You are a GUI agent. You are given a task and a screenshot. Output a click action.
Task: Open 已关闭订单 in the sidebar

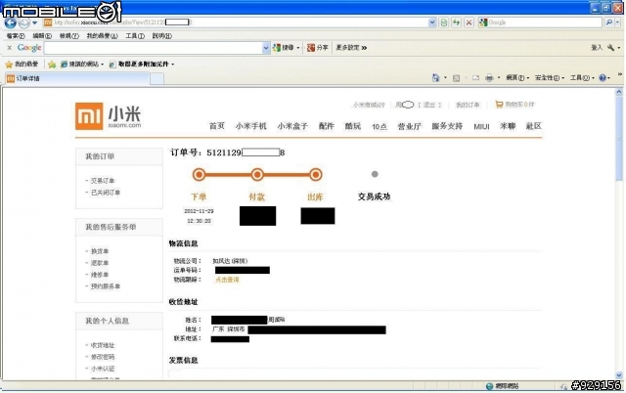coord(106,193)
